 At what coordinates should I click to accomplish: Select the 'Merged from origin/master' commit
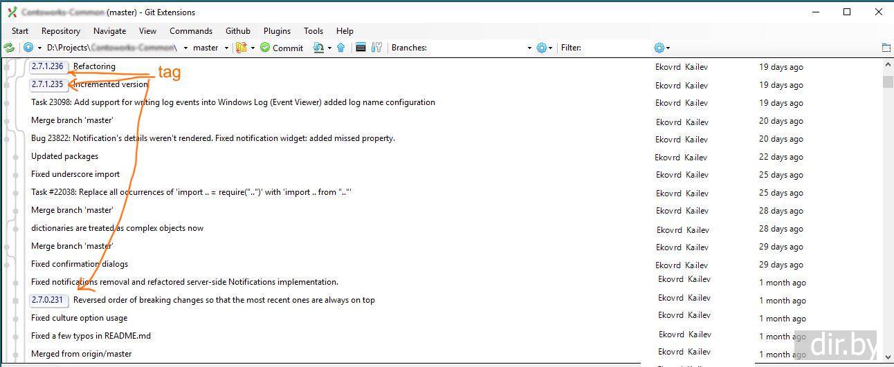click(x=82, y=354)
